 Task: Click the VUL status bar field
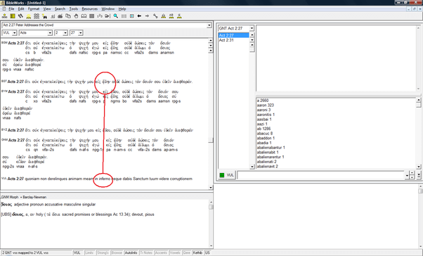click(77, 252)
